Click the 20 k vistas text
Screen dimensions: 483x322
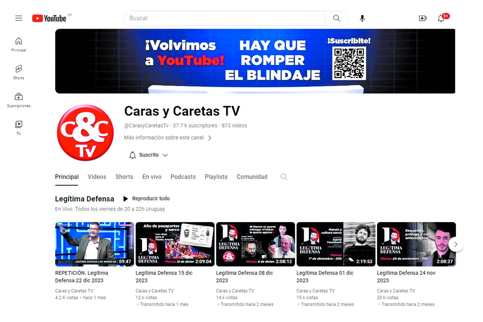point(388,297)
